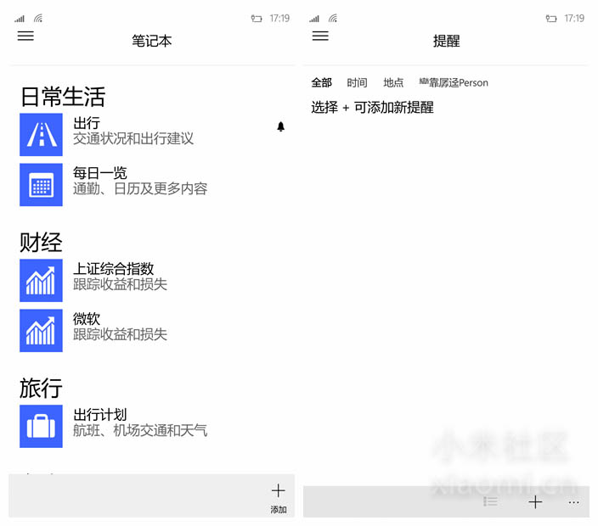This screenshot has height=526, width=598.
Task: Click the plus icon in reminders bar
Action: [535, 502]
